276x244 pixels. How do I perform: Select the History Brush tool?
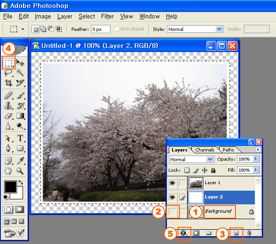pyautogui.click(x=20, y=105)
